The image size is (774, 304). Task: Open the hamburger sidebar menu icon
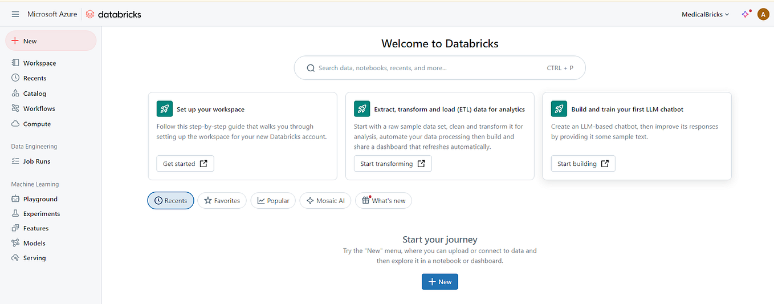pyautogui.click(x=15, y=14)
